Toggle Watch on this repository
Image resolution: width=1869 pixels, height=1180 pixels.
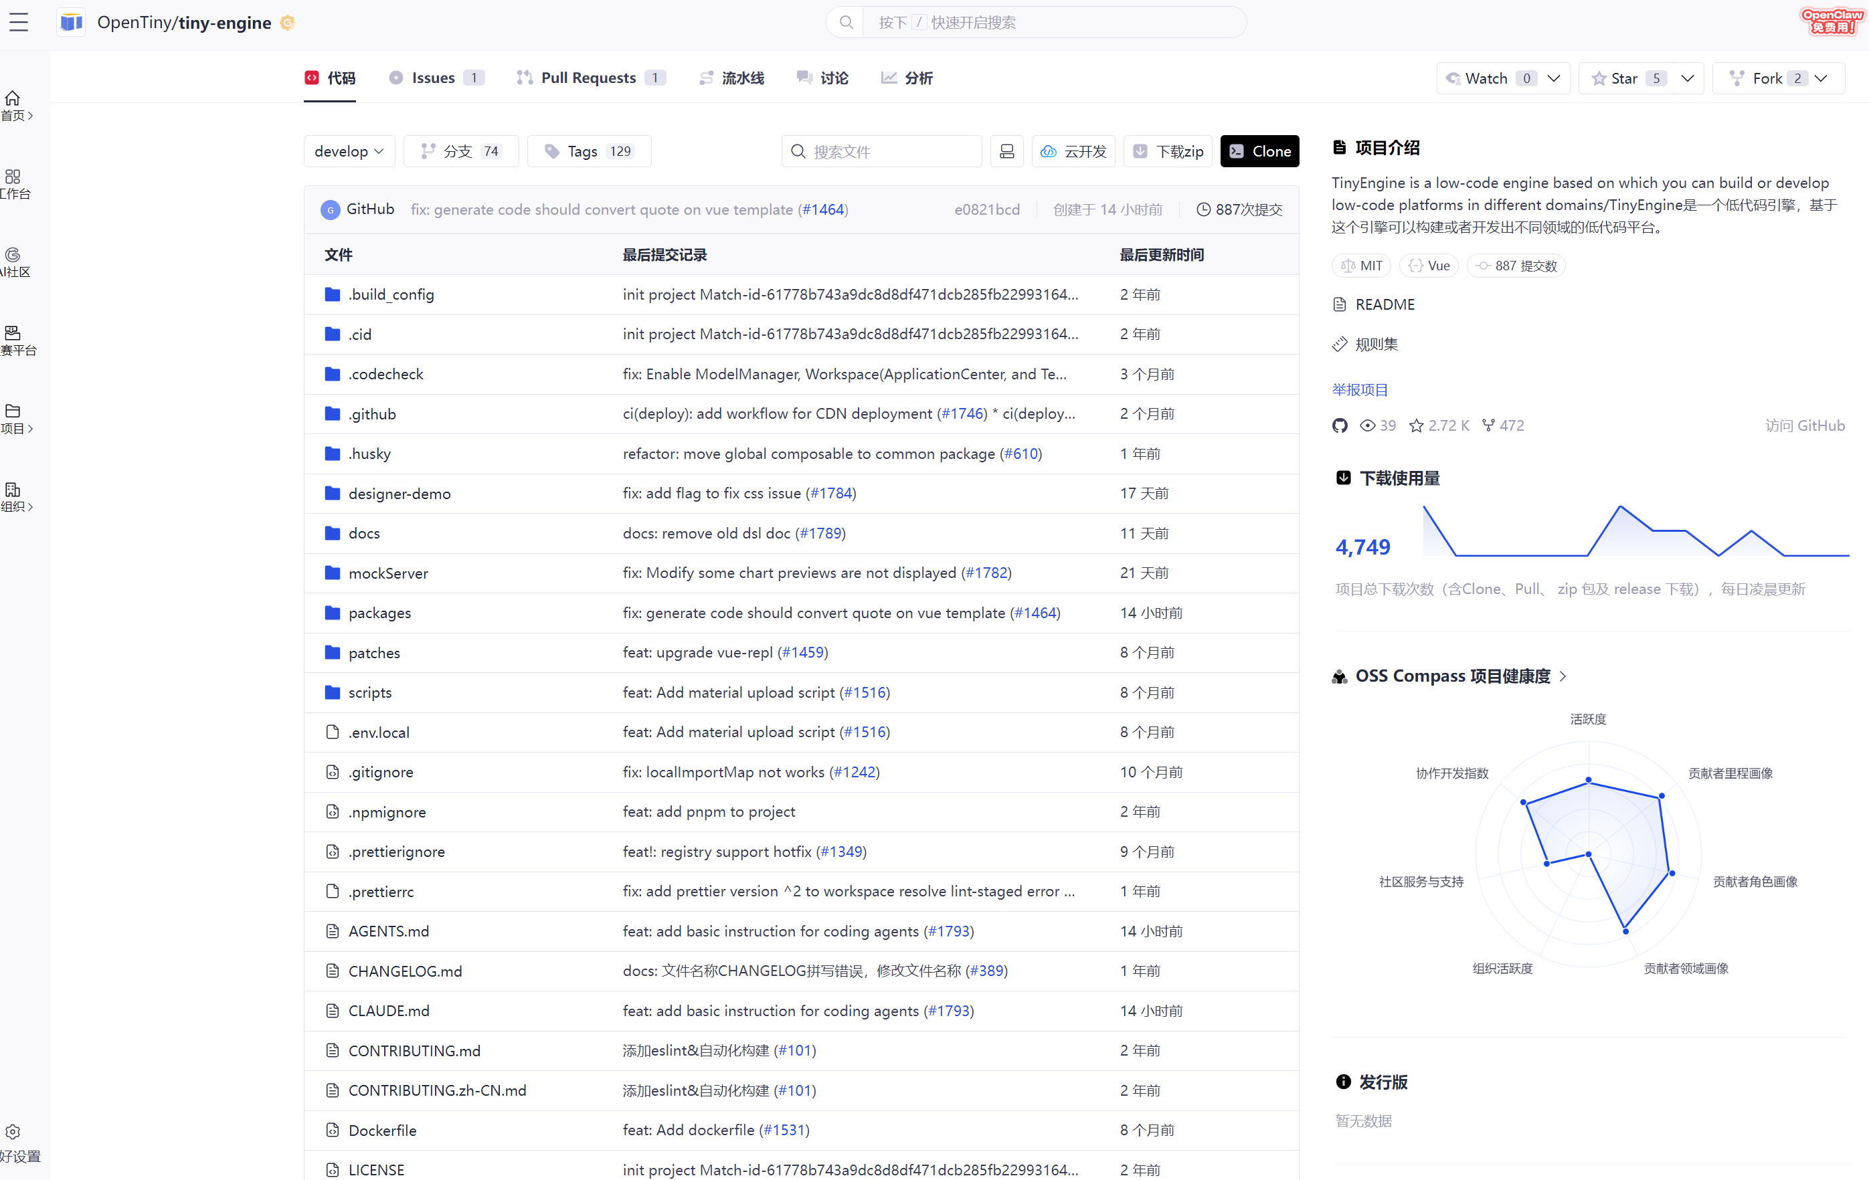click(1484, 78)
